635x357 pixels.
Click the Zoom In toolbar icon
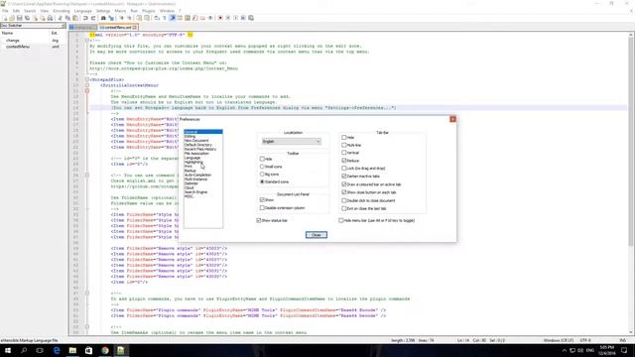121,18
